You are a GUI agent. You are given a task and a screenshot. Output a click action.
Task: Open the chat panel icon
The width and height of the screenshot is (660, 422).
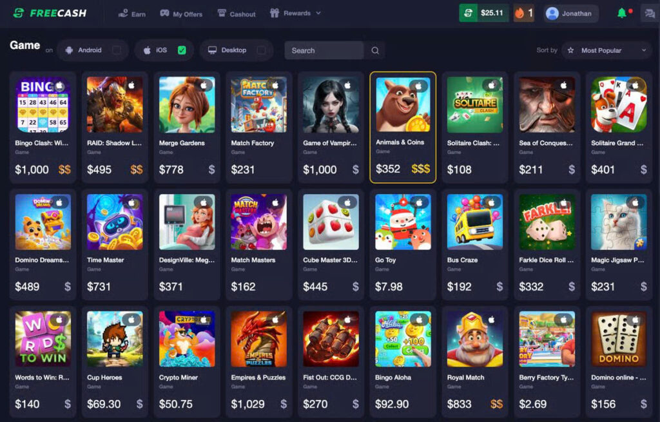650,14
